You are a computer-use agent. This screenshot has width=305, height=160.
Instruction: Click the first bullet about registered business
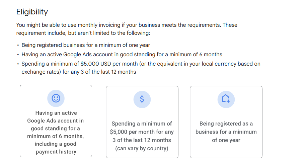pyautogui.click(x=86, y=45)
